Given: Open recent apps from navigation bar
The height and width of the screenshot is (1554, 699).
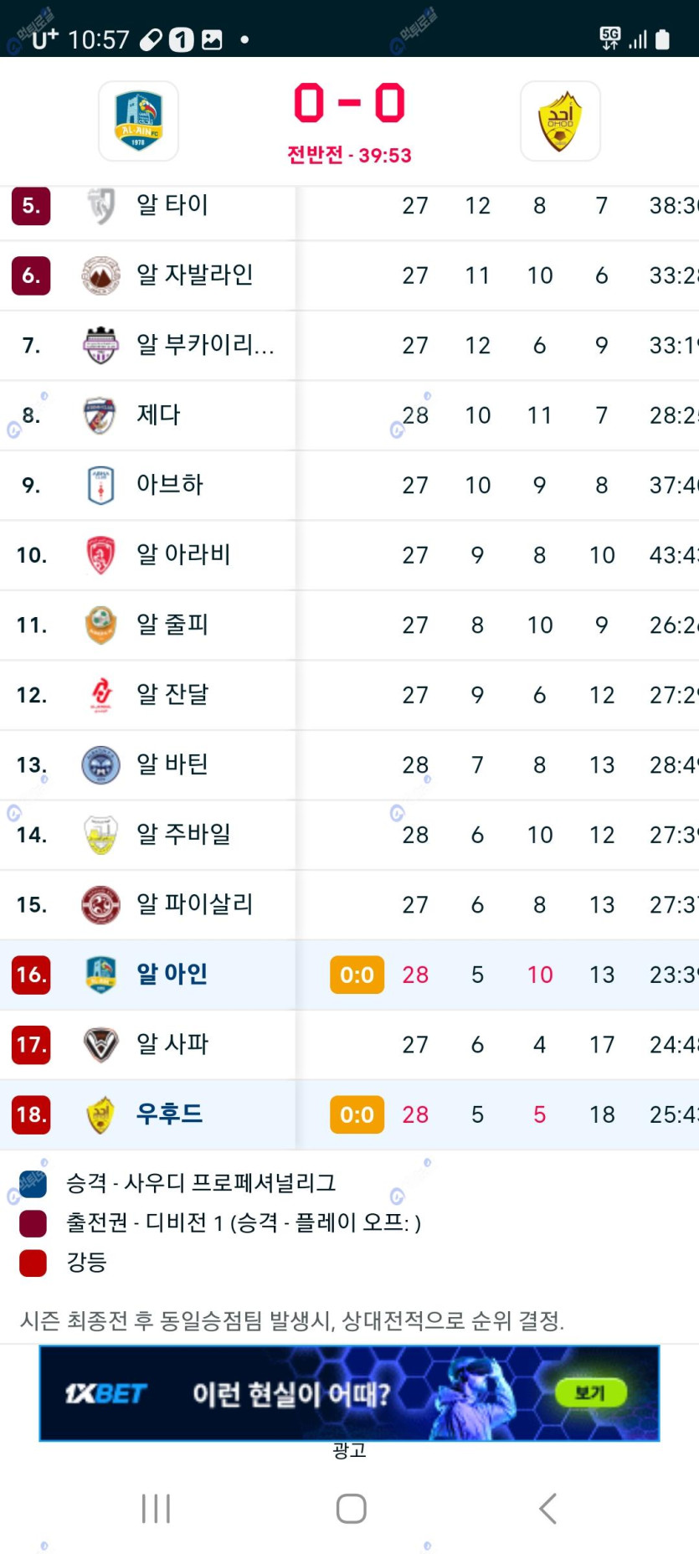Looking at the screenshot, I should 156,1509.
